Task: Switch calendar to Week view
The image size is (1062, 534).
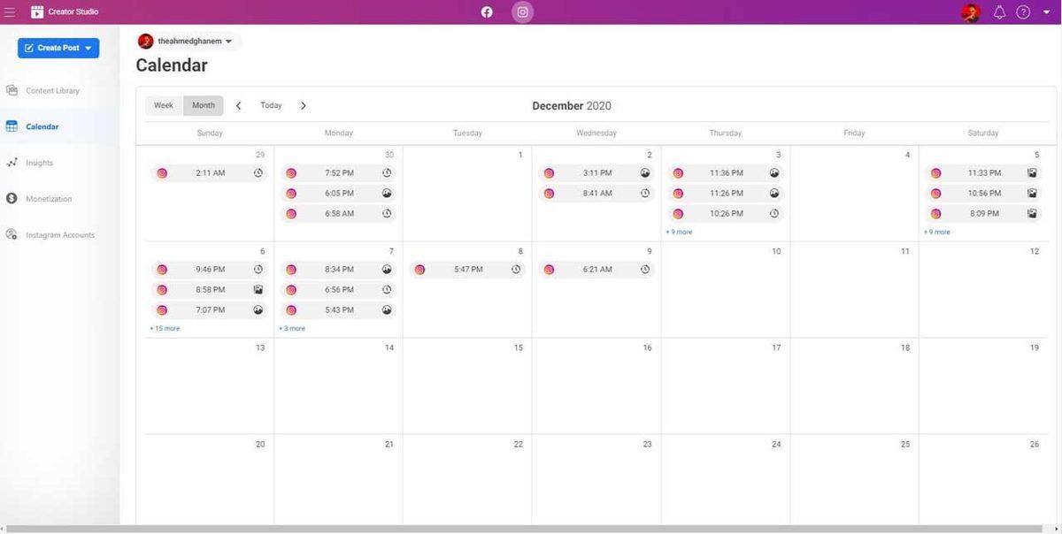Action: click(164, 105)
